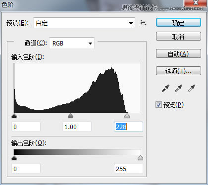
Task: Click the 取消 button
Action: [178, 36]
